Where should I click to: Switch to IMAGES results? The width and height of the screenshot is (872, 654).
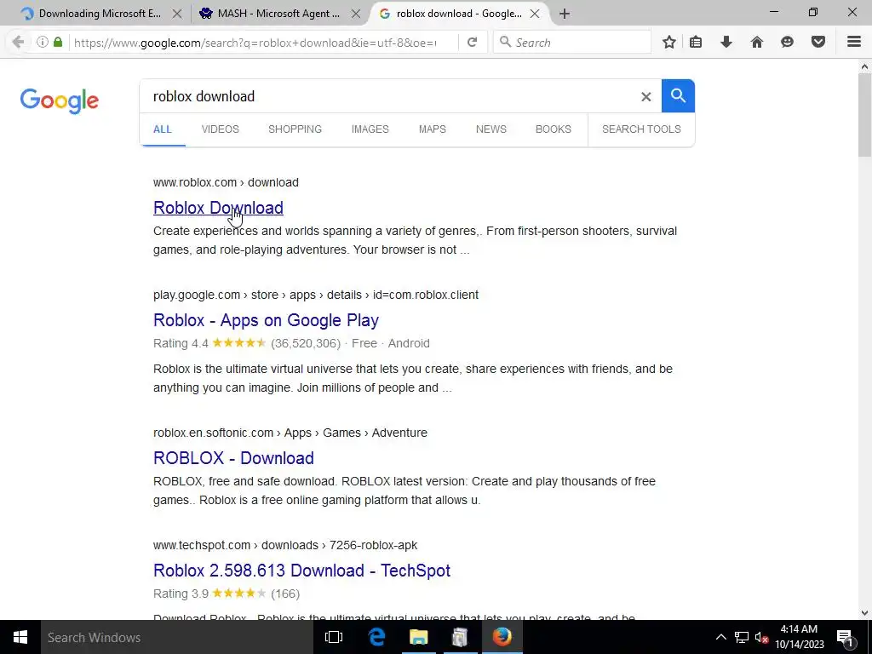click(x=370, y=129)
